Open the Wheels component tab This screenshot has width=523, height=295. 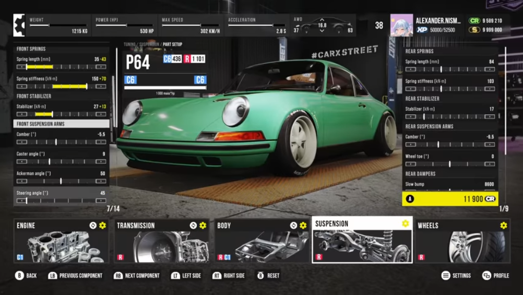[462, 240]
